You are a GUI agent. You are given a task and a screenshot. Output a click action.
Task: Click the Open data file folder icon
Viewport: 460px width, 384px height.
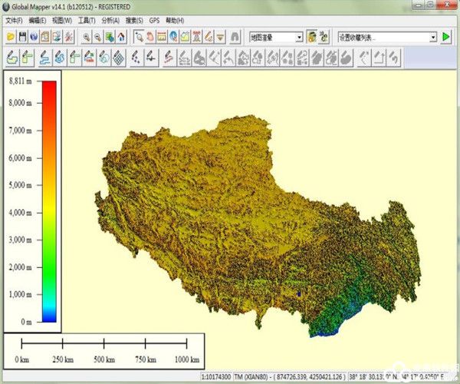[10, 37]
